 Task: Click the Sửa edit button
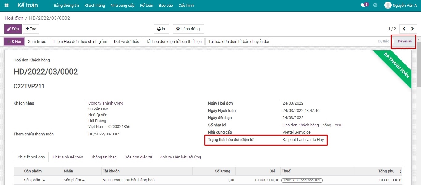(x=13, y=29)
